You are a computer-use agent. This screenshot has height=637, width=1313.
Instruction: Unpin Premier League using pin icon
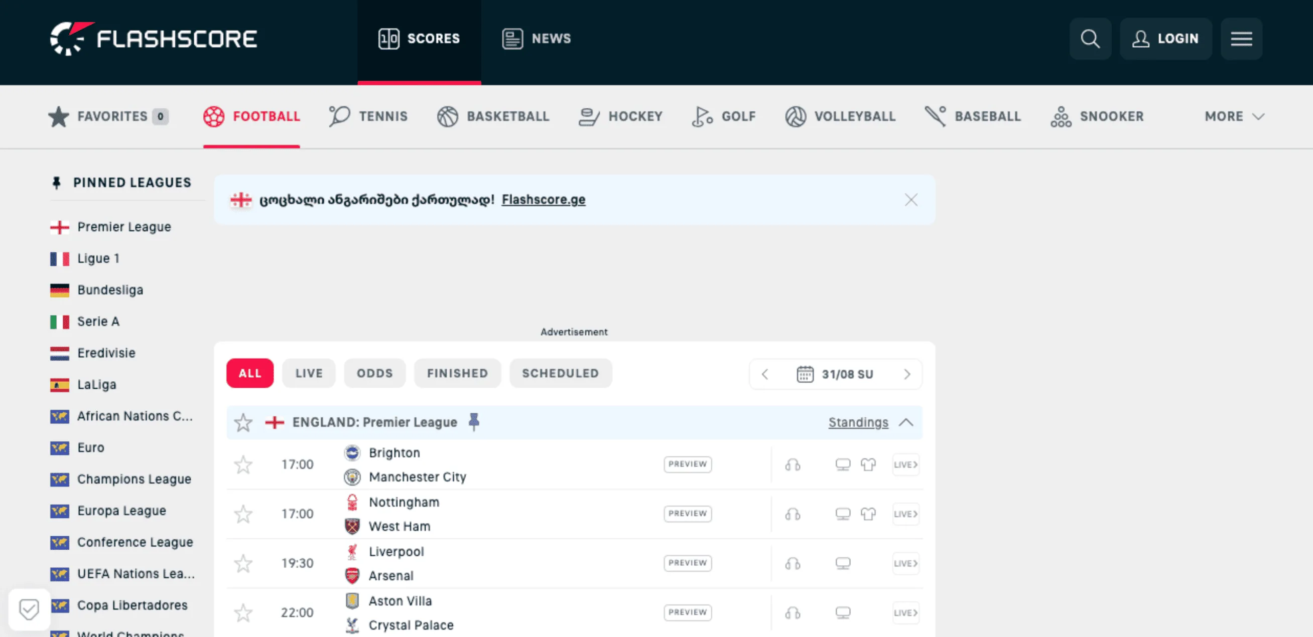[474, 422]
